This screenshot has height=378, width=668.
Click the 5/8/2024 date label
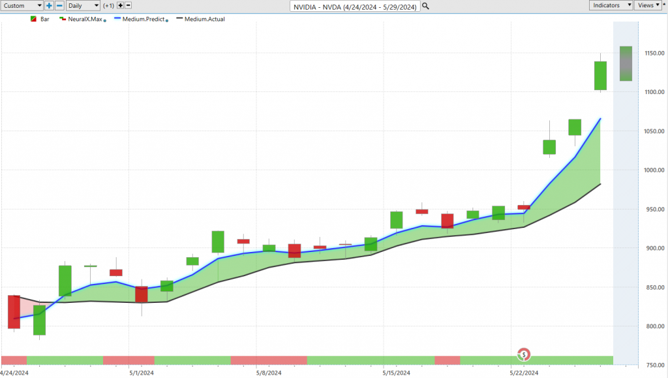269,373
